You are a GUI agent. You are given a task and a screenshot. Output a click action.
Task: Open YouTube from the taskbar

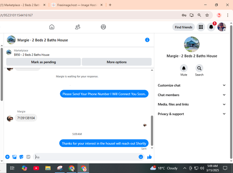click(36, 168)
